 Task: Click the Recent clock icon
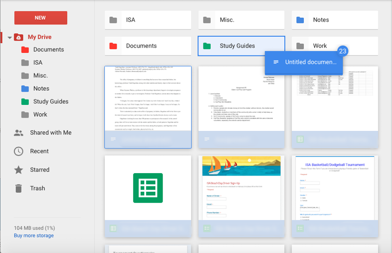coord(19,151)
